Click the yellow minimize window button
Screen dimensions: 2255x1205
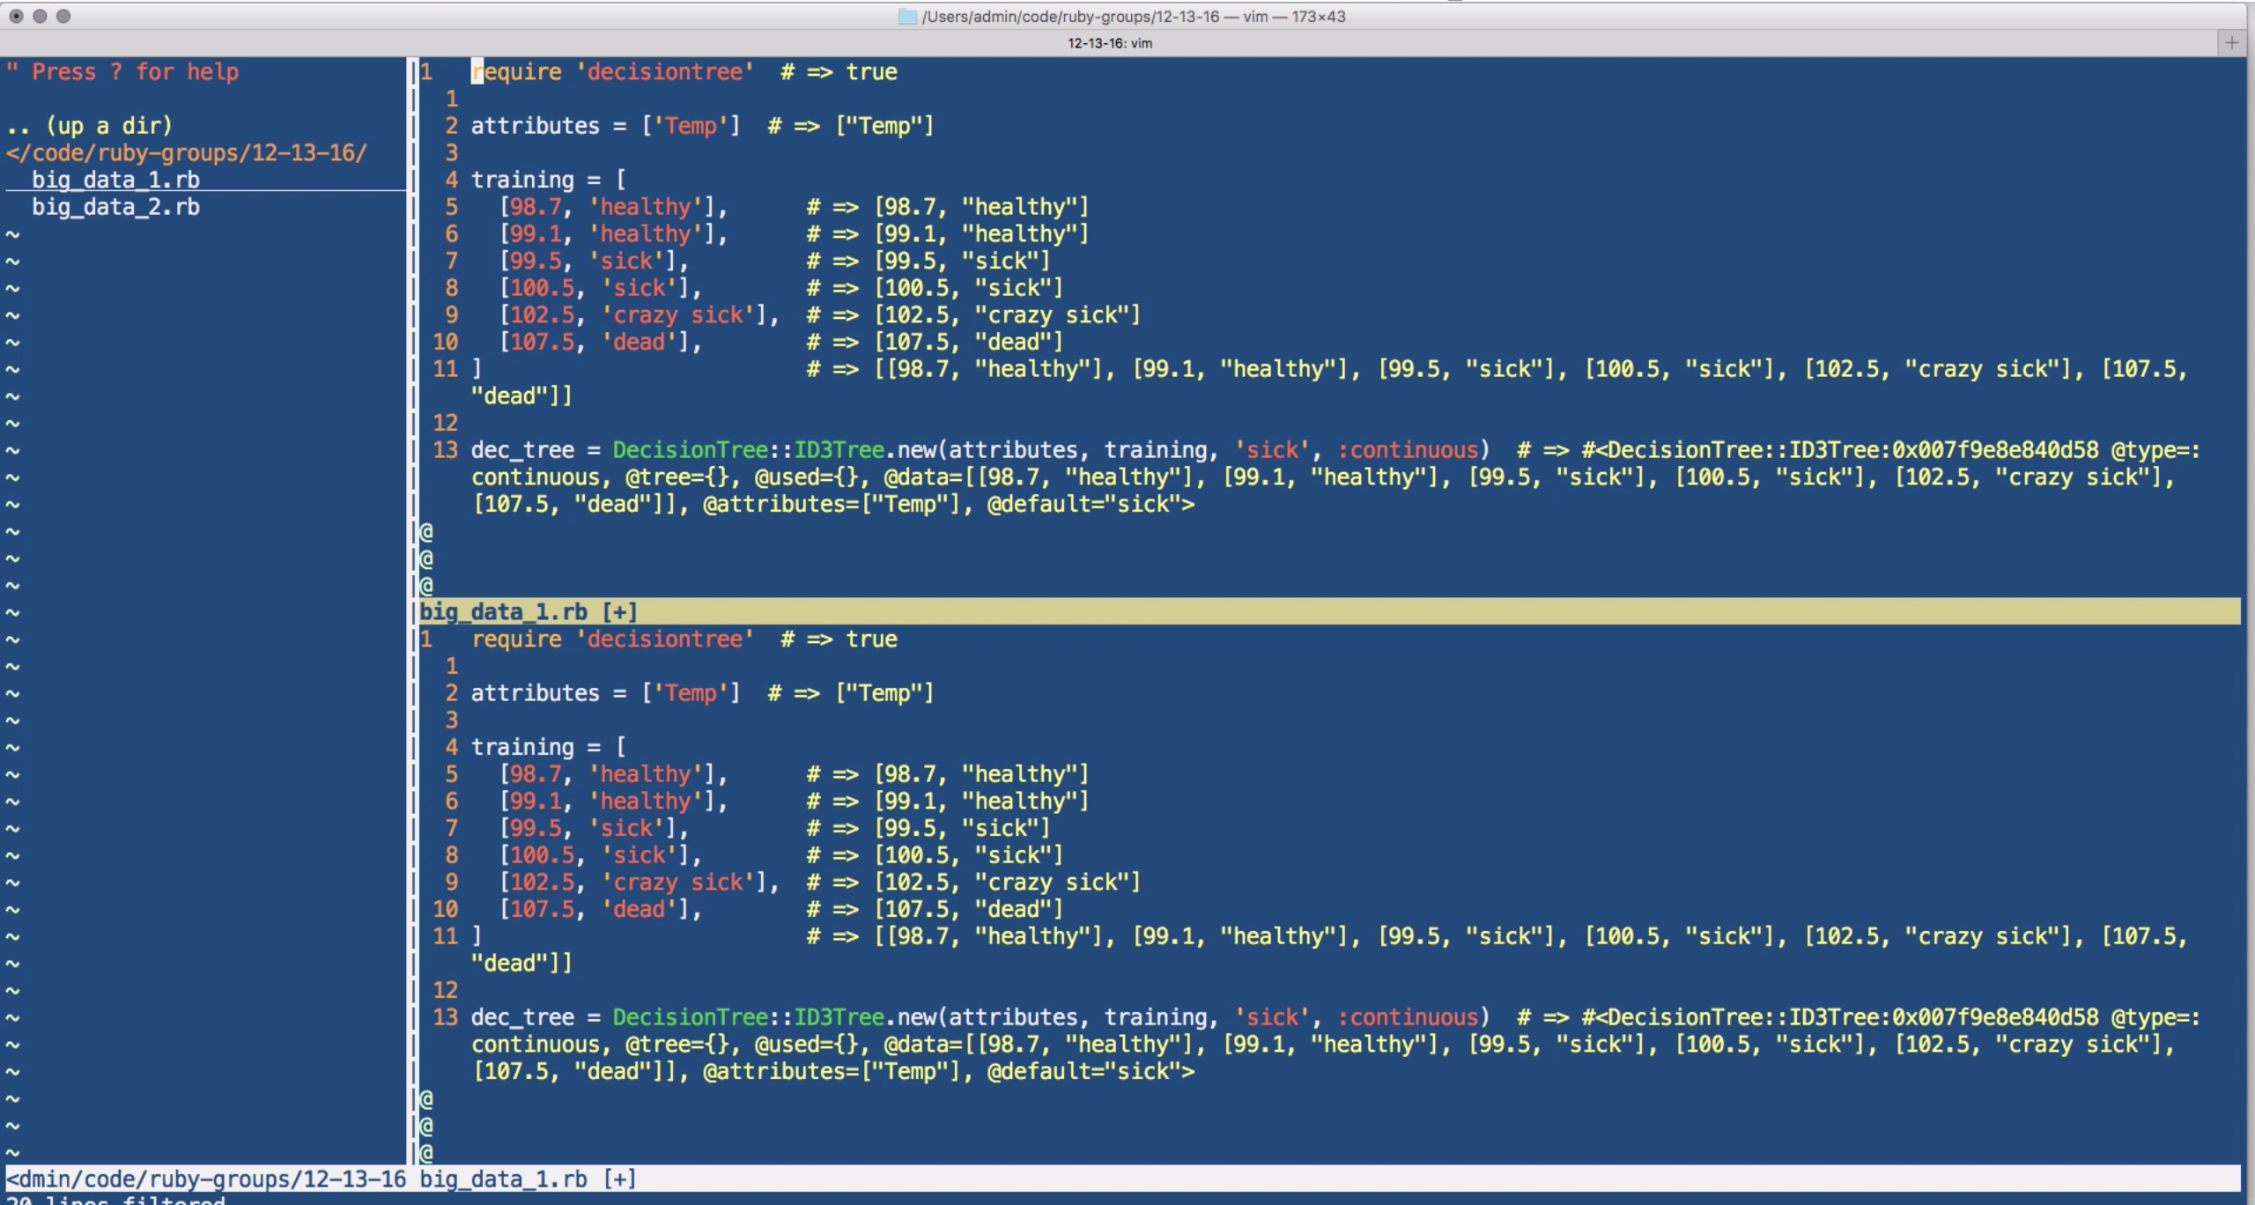(40, 16)
